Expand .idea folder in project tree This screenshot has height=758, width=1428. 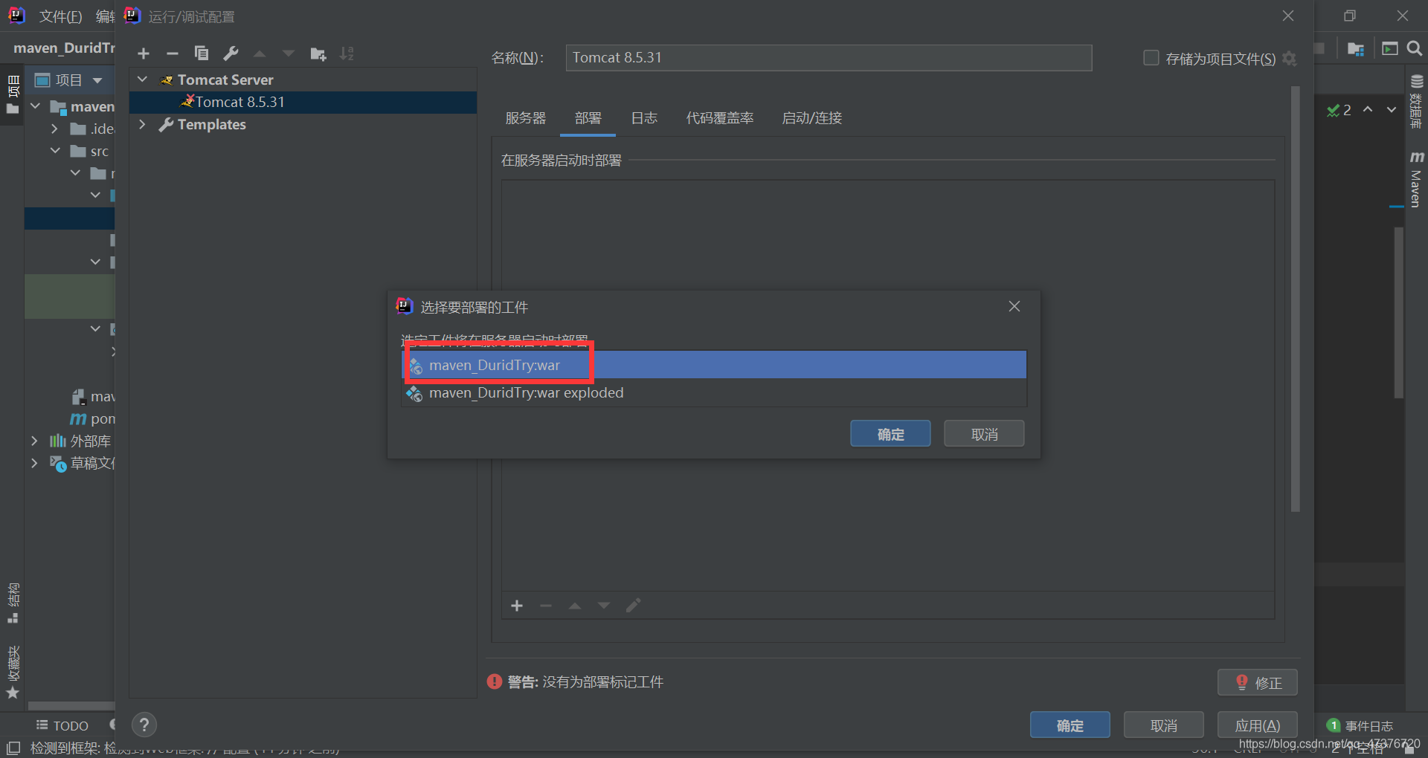54,129
